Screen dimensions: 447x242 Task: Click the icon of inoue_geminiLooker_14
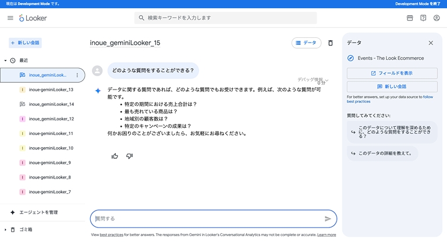22,104
